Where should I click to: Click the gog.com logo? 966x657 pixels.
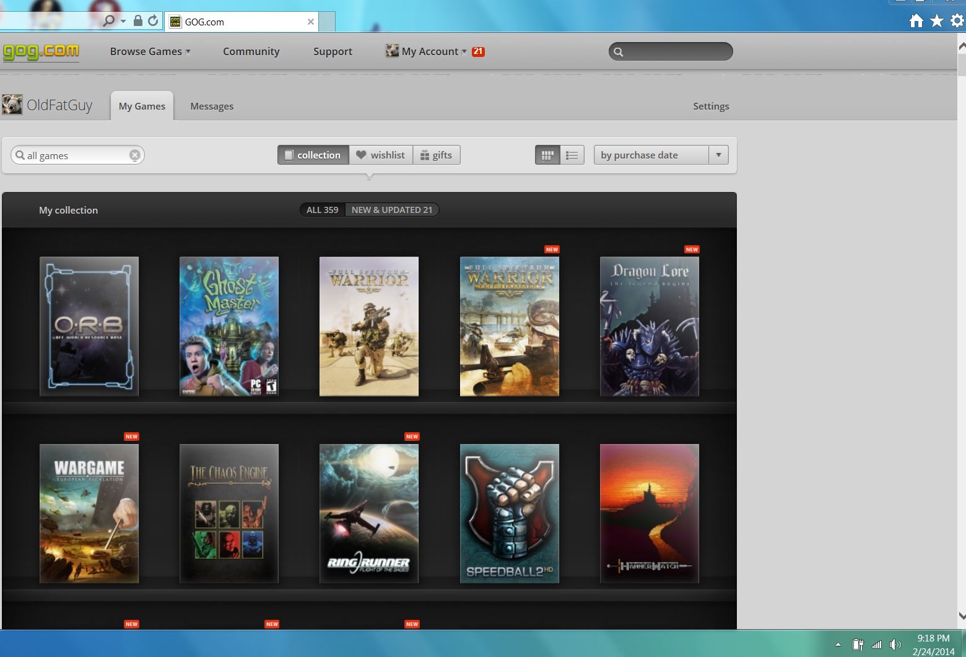point(41,51)
